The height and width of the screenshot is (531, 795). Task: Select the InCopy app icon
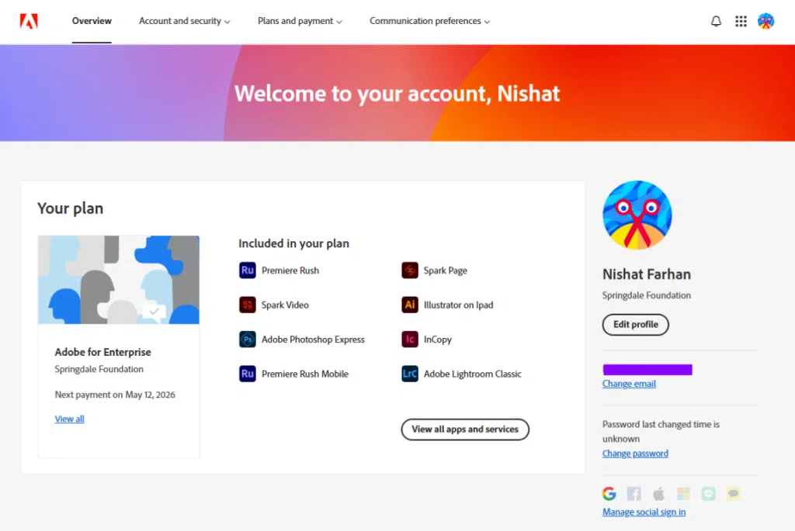409,340
